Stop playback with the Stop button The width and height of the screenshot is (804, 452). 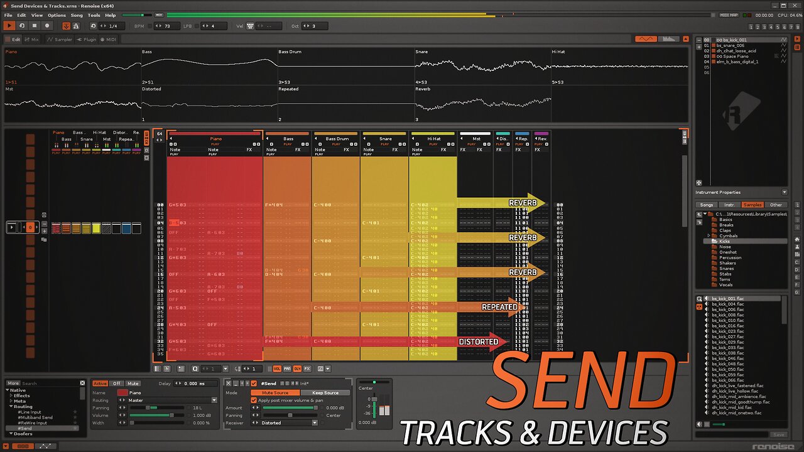coord(35,26)
